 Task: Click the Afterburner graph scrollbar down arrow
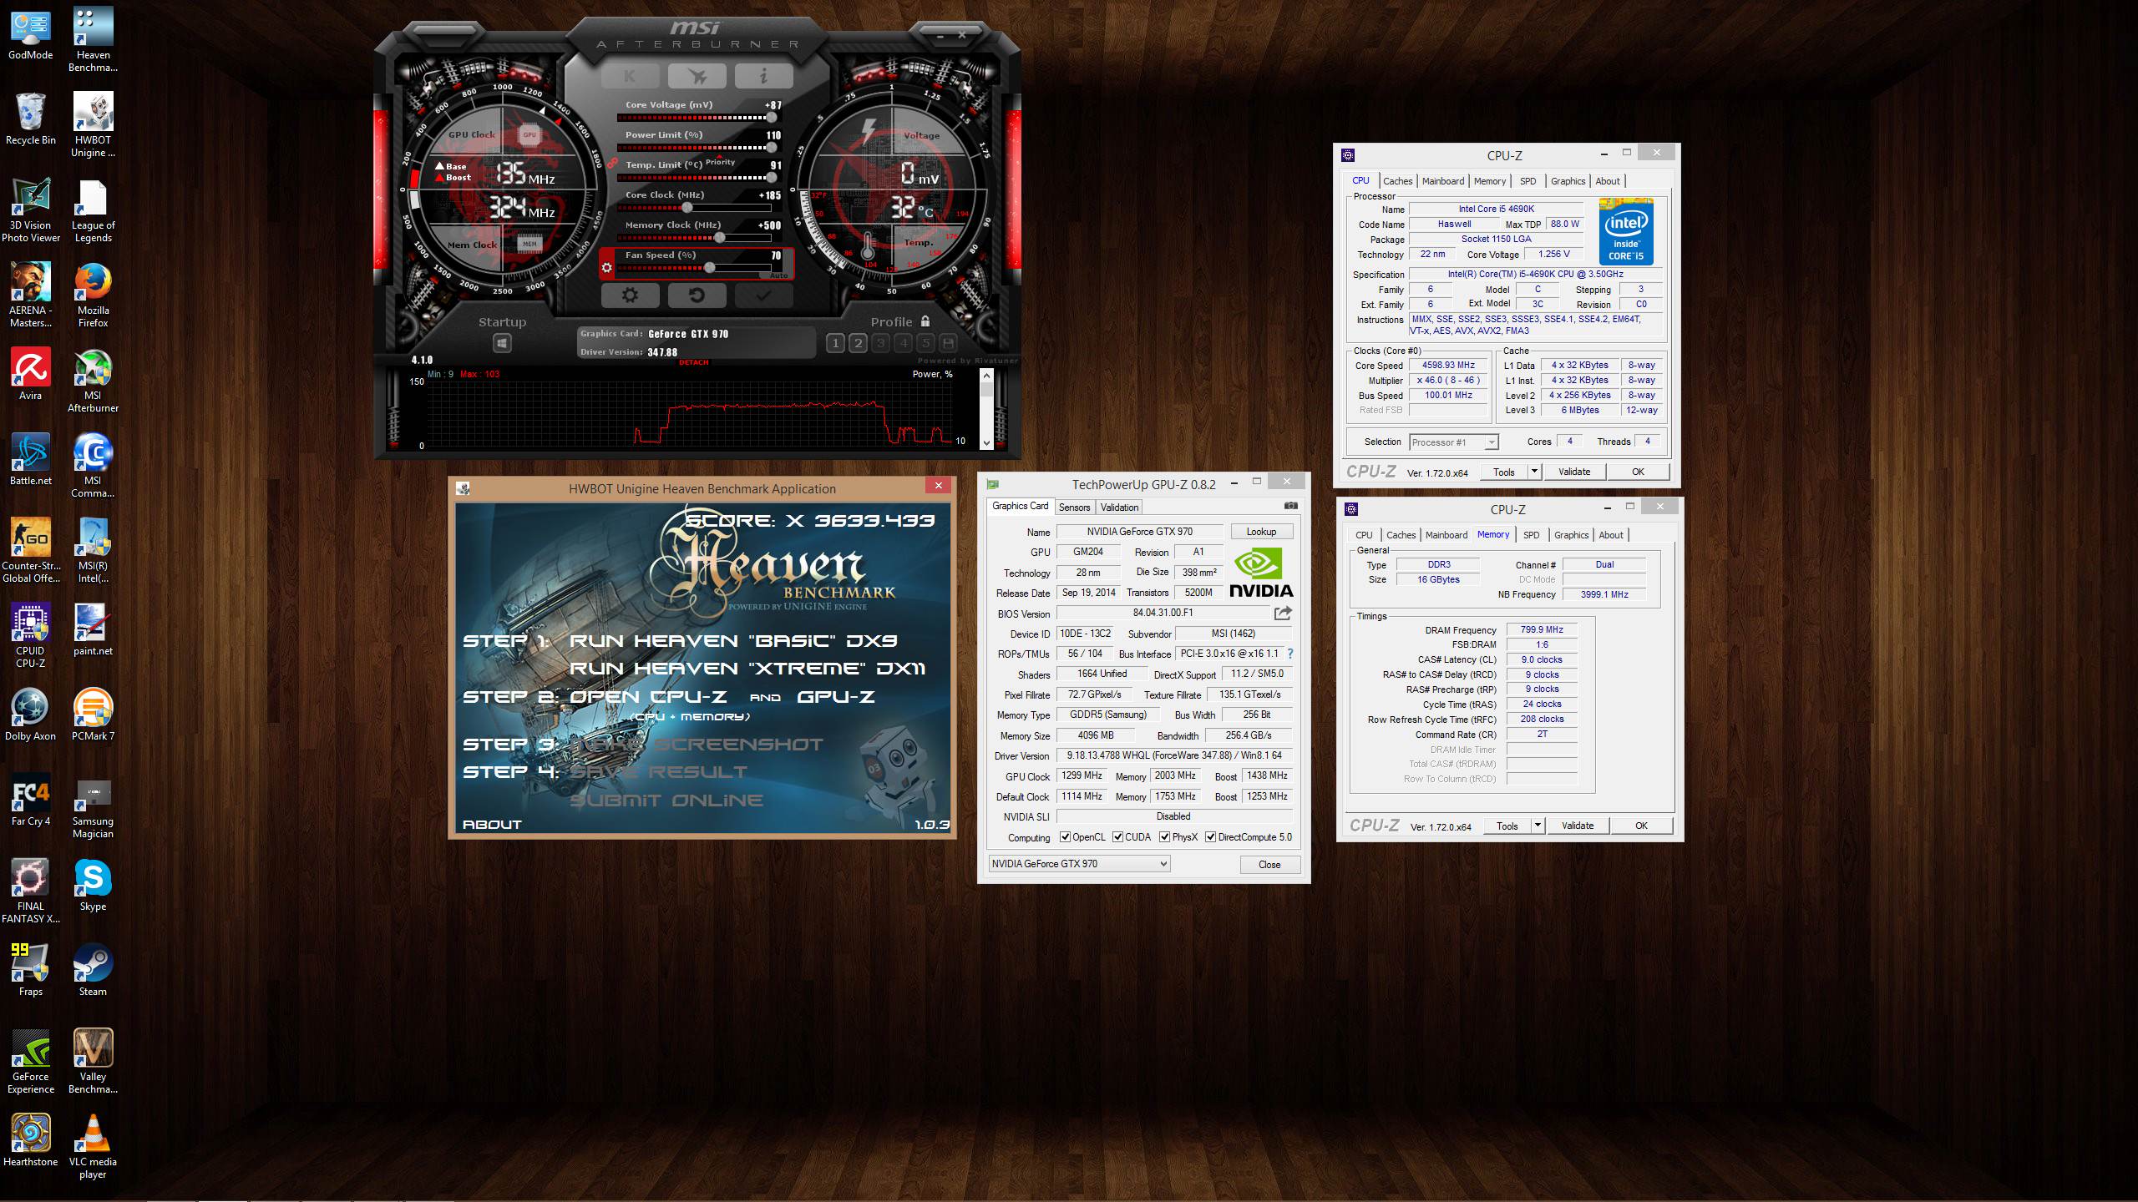(x=986, y=443)
